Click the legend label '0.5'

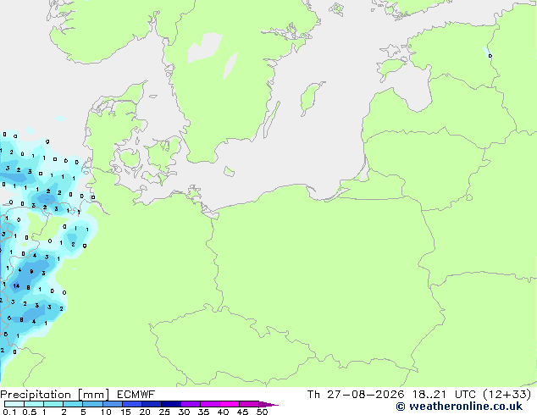coord(30,412)
